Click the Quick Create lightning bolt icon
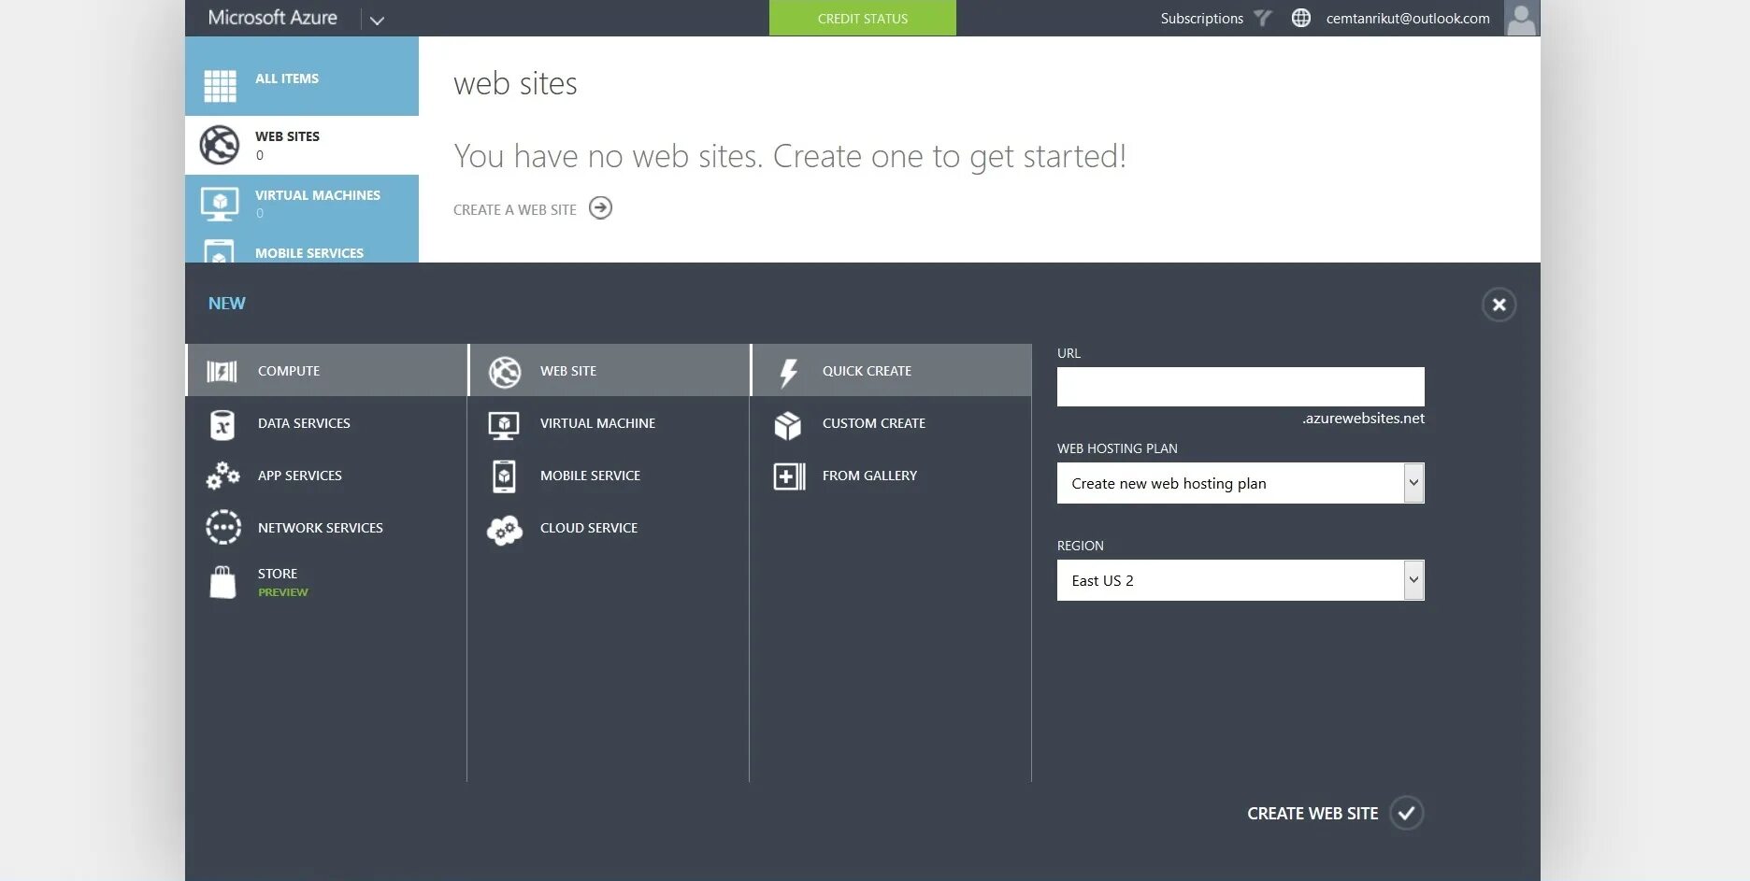 (789, 373)
